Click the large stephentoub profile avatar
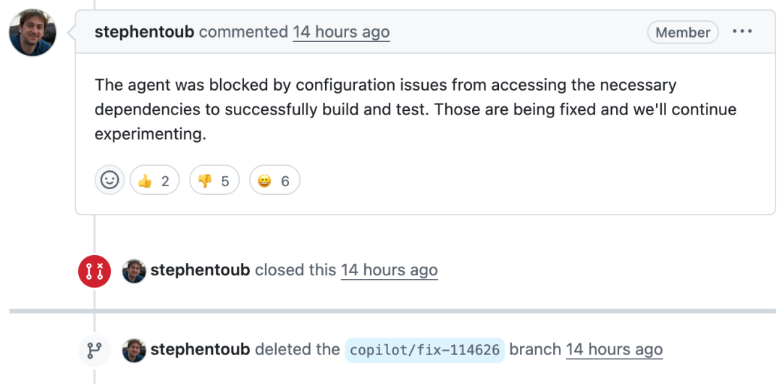Screen dimensions: 782x384 [33, 33]
